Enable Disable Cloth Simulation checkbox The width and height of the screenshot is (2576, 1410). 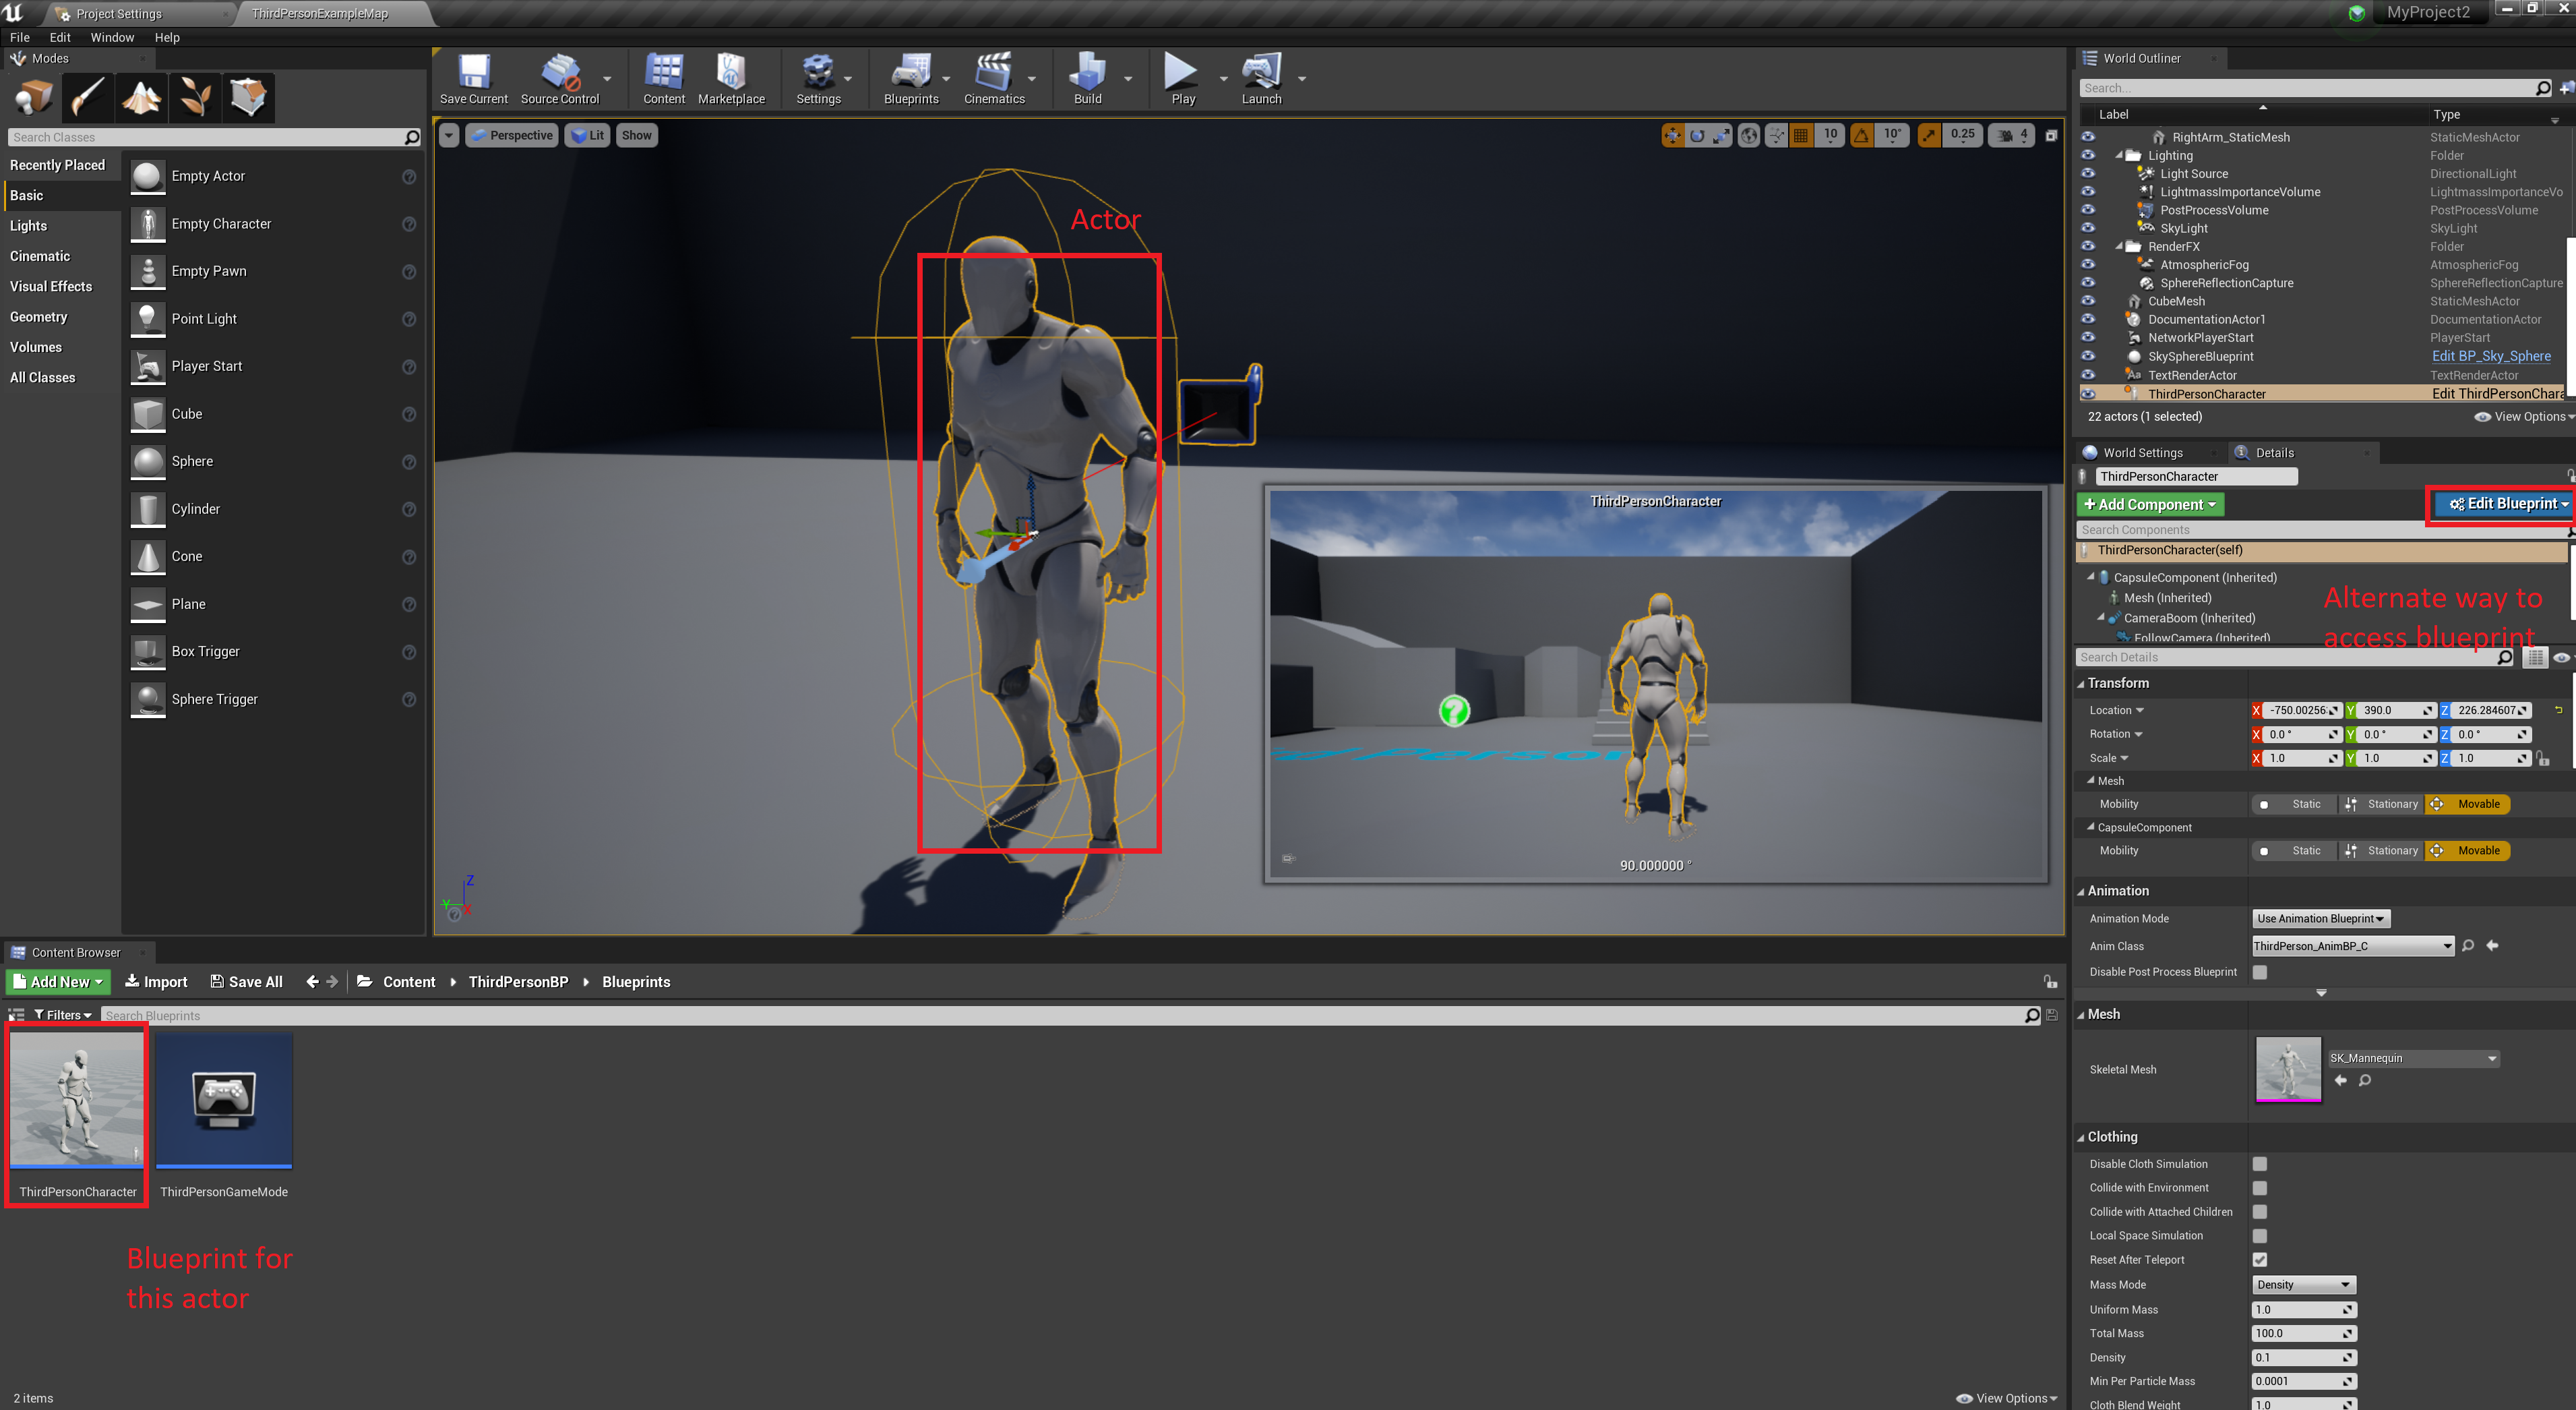click(x=2260, y=1164)
